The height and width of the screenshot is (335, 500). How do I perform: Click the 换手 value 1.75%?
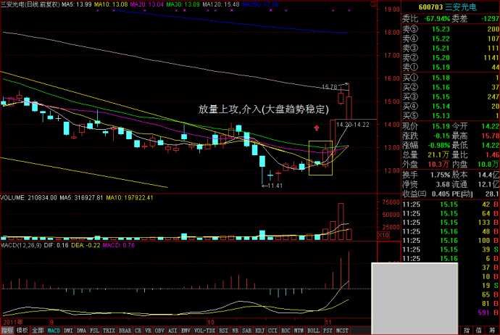tap(440, 175)
